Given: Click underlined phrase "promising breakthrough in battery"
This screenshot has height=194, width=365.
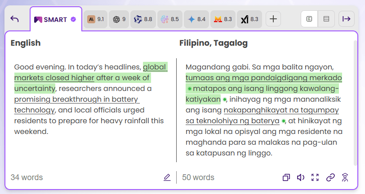Looking at the screenshot, I should (77, 99).
